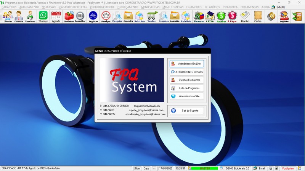
Task: Expand the RELATÓRIOS menu
Action: tap(212, 7)
